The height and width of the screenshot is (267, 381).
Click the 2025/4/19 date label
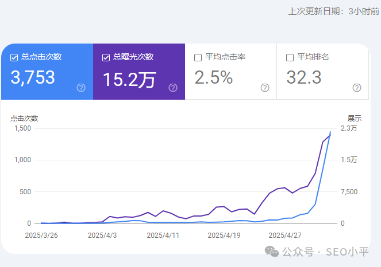(224, 235)
